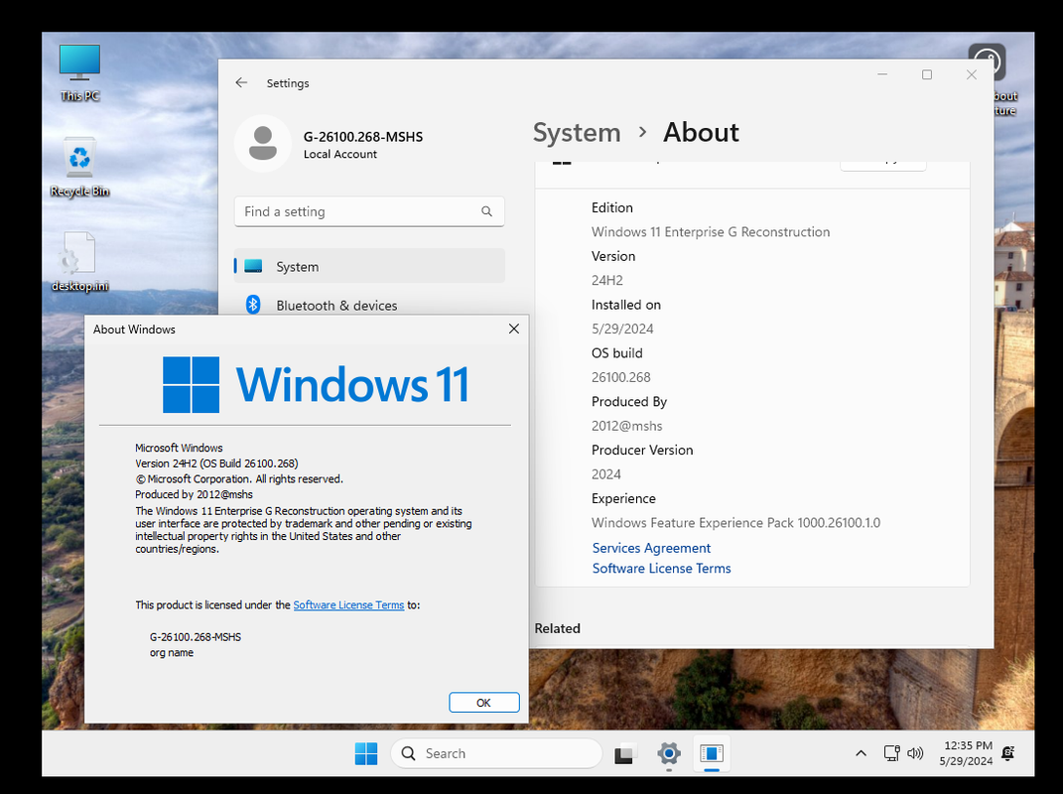The width and height of the screenshot is (1063, 794).
Task: Select the Recycle Bin desktop icon
Action: pos(79,168)
